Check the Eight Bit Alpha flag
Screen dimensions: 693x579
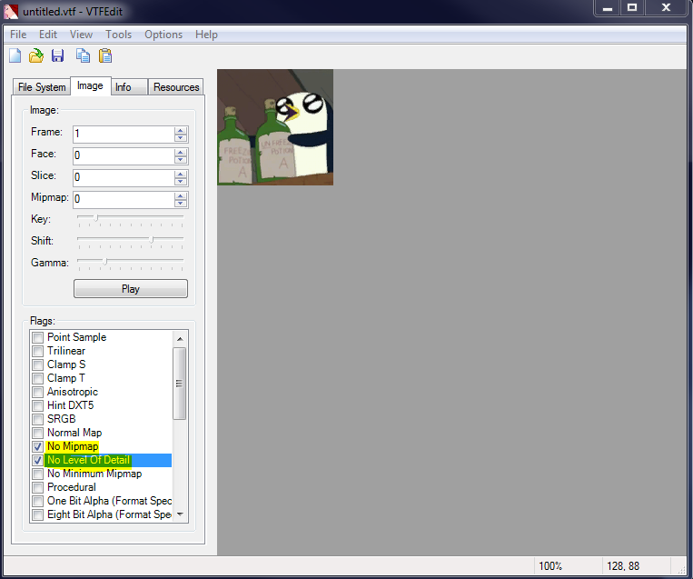[x=38, y=514]
